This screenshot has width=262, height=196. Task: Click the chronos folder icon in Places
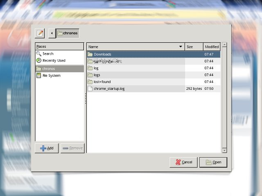point(38,69)
